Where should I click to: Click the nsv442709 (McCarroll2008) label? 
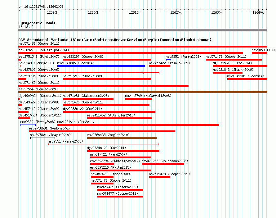click(x=148, y=96)
